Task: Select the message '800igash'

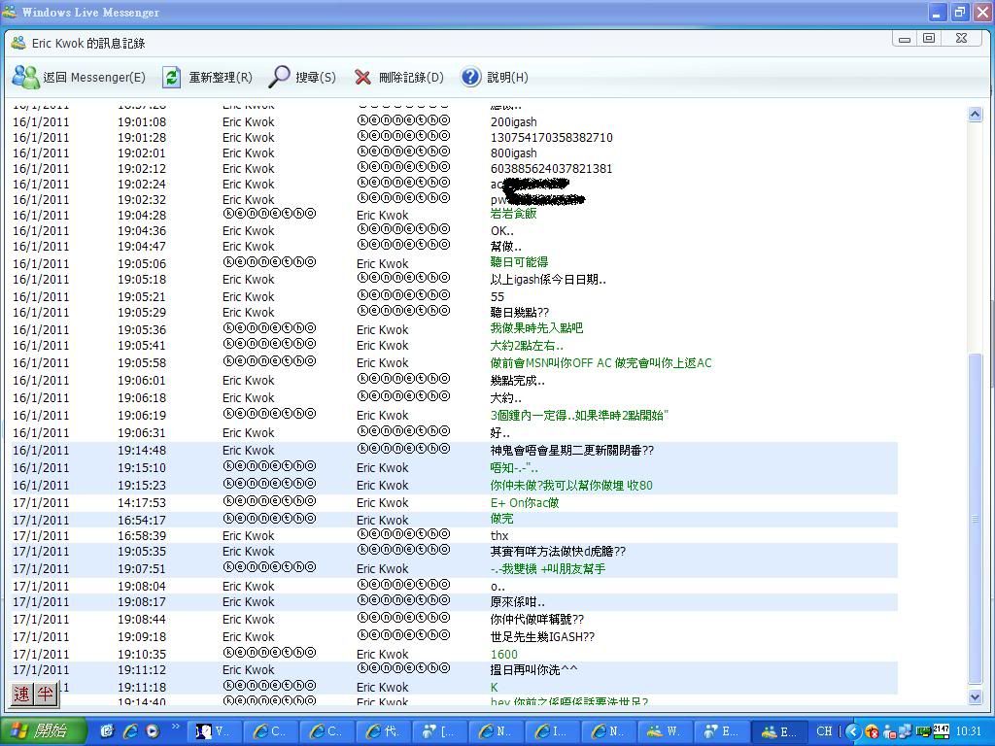Action: (513, 153)
